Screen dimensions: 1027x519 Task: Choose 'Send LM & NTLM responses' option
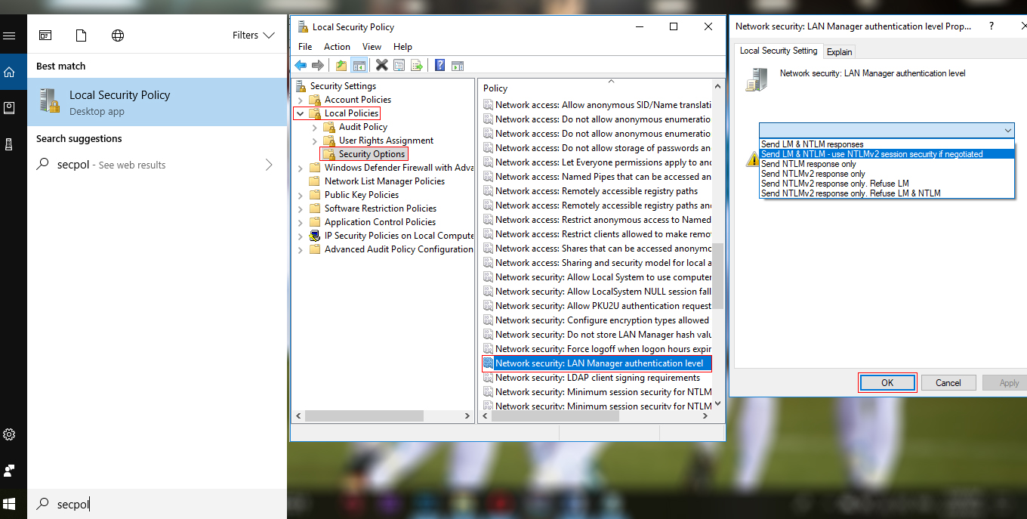(x=887, y=144)
